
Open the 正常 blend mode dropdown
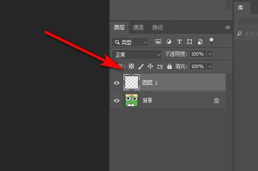pyautogui.click(x=137, y=55)
